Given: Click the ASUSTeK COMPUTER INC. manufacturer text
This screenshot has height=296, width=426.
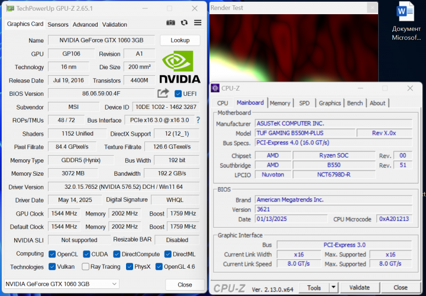Looking at the screenshot, I should tap(291, 123).
